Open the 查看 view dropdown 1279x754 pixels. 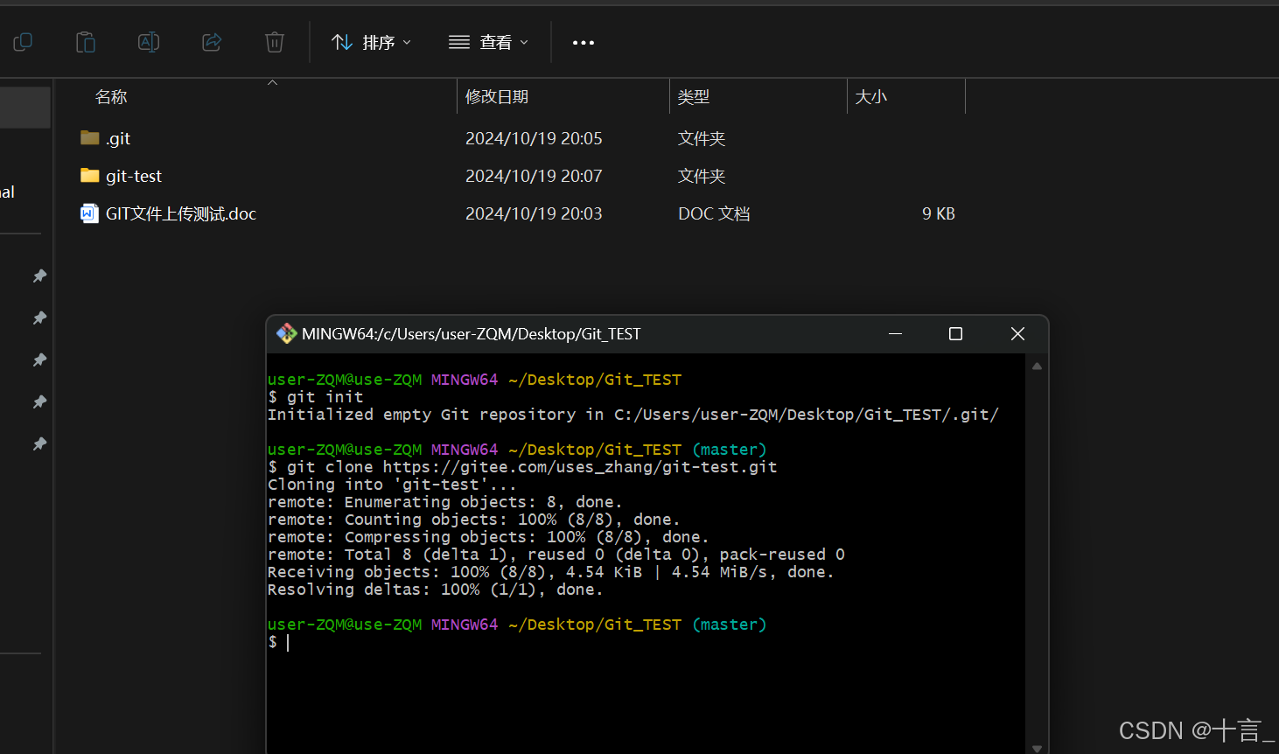coord(488,42)
